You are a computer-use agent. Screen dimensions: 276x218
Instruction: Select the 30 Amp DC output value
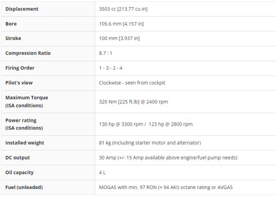pyautogui.click(x=168, y=158)
